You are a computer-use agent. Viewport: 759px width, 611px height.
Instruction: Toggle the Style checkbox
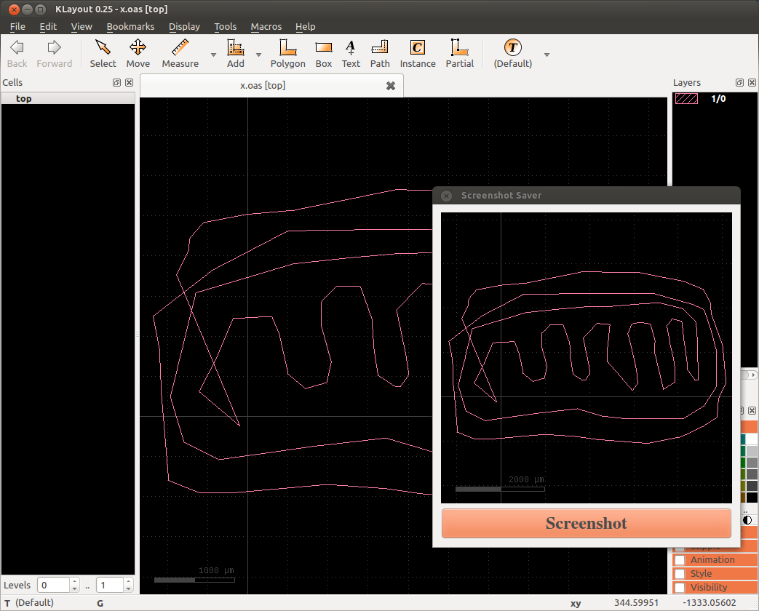680,574
